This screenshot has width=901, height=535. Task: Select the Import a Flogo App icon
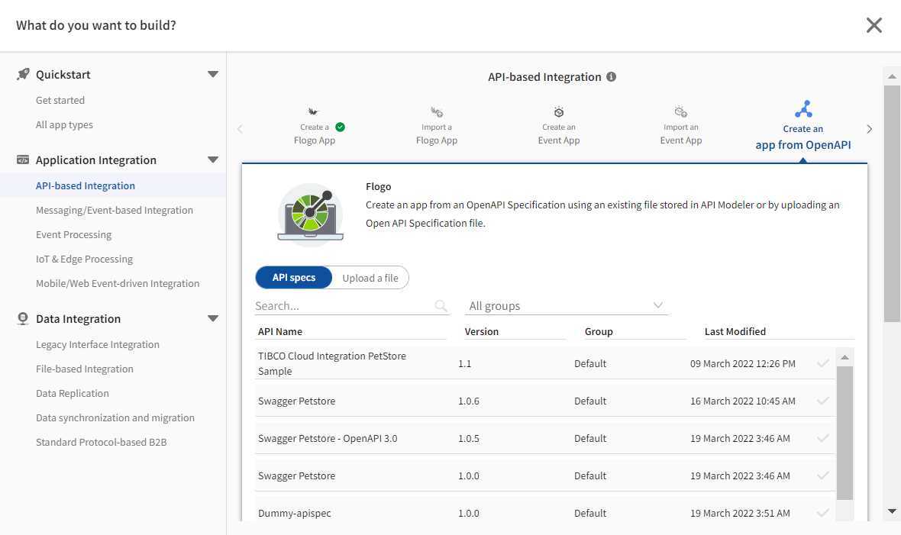[437, 111]
